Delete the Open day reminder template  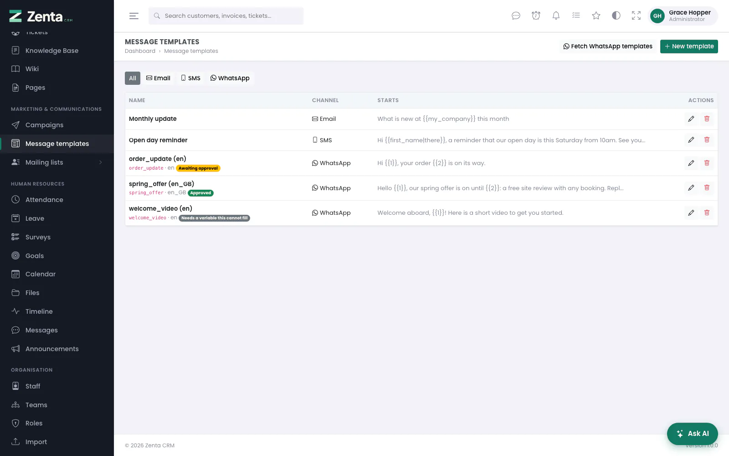(707, 140)
